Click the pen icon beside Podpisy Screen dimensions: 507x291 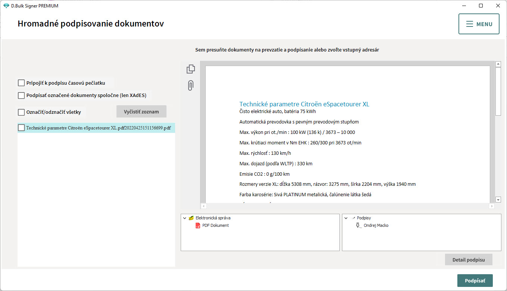coord(353,218)
